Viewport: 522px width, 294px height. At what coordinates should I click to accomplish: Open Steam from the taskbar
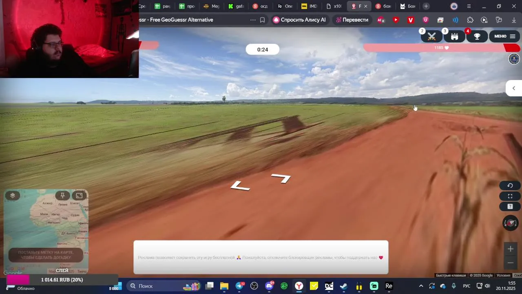click(x=344, y=286)
